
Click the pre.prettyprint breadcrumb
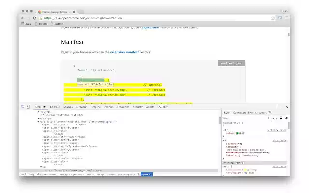126,174
